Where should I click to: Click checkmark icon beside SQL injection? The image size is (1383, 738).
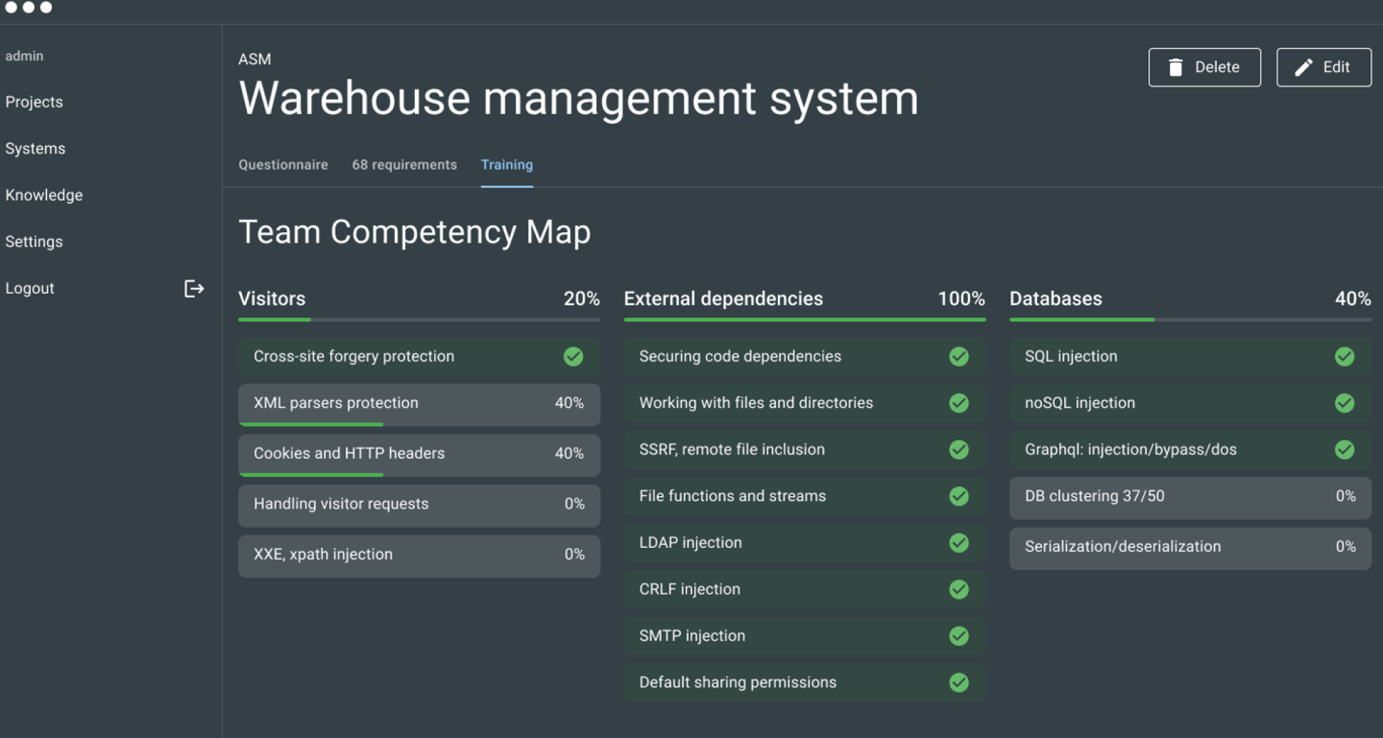[1344, 357]
